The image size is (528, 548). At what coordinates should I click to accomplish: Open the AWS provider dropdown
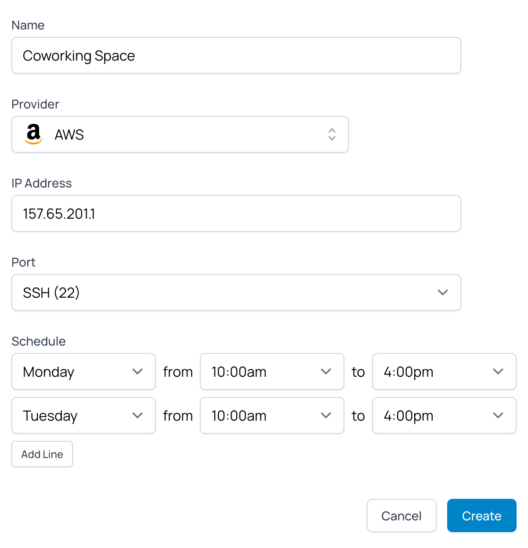(180, 134)
